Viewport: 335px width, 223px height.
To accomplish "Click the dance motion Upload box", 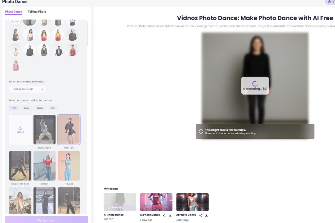I will tap(20, 130).
